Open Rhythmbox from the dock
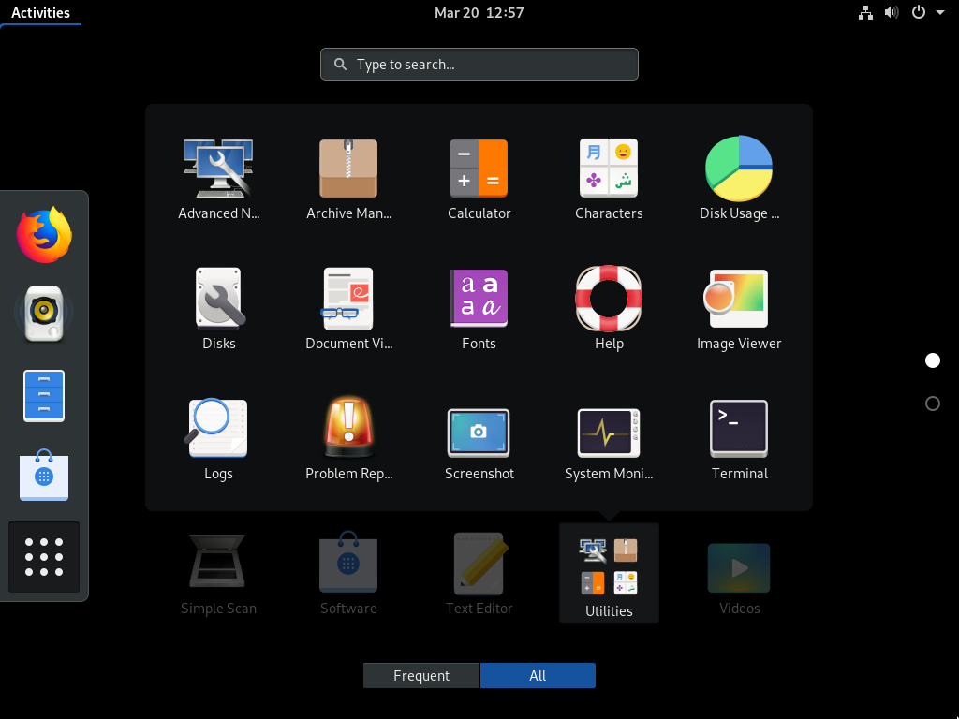 click(44, 313)
